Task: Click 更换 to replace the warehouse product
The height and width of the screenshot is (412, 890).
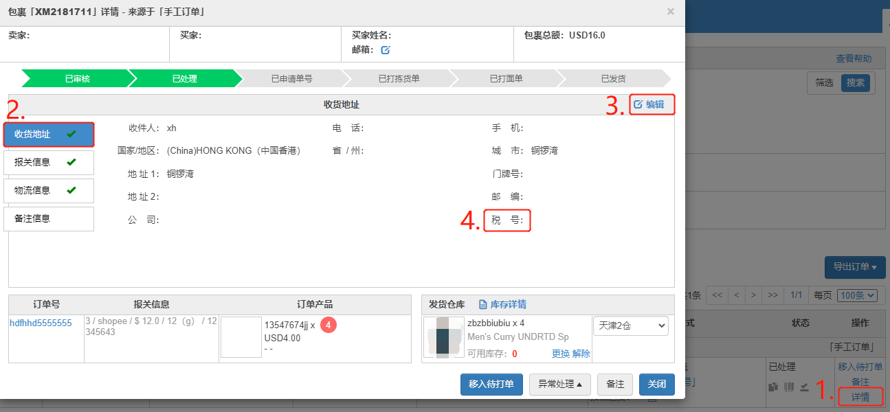Action: 560,354
